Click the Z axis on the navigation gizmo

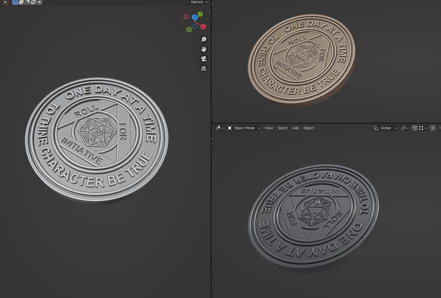[195, 18]
